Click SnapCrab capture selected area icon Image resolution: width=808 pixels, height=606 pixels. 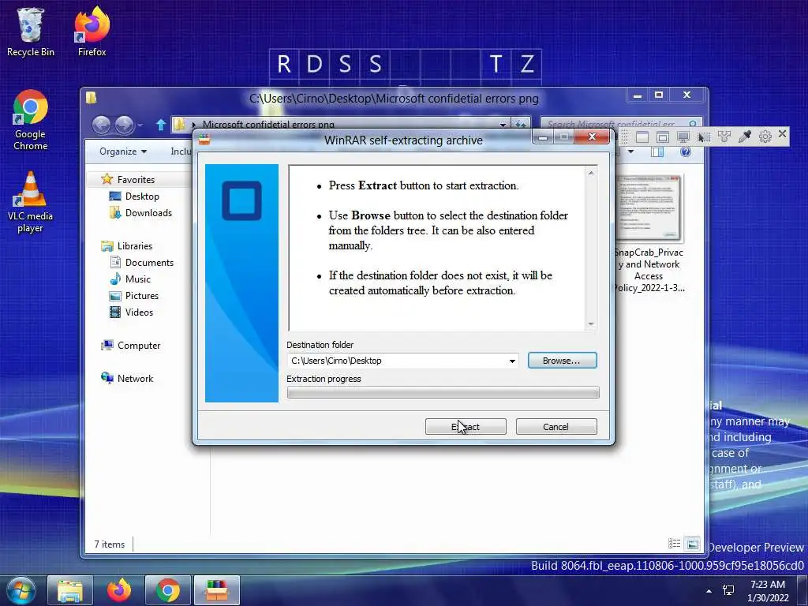point(704,137)
